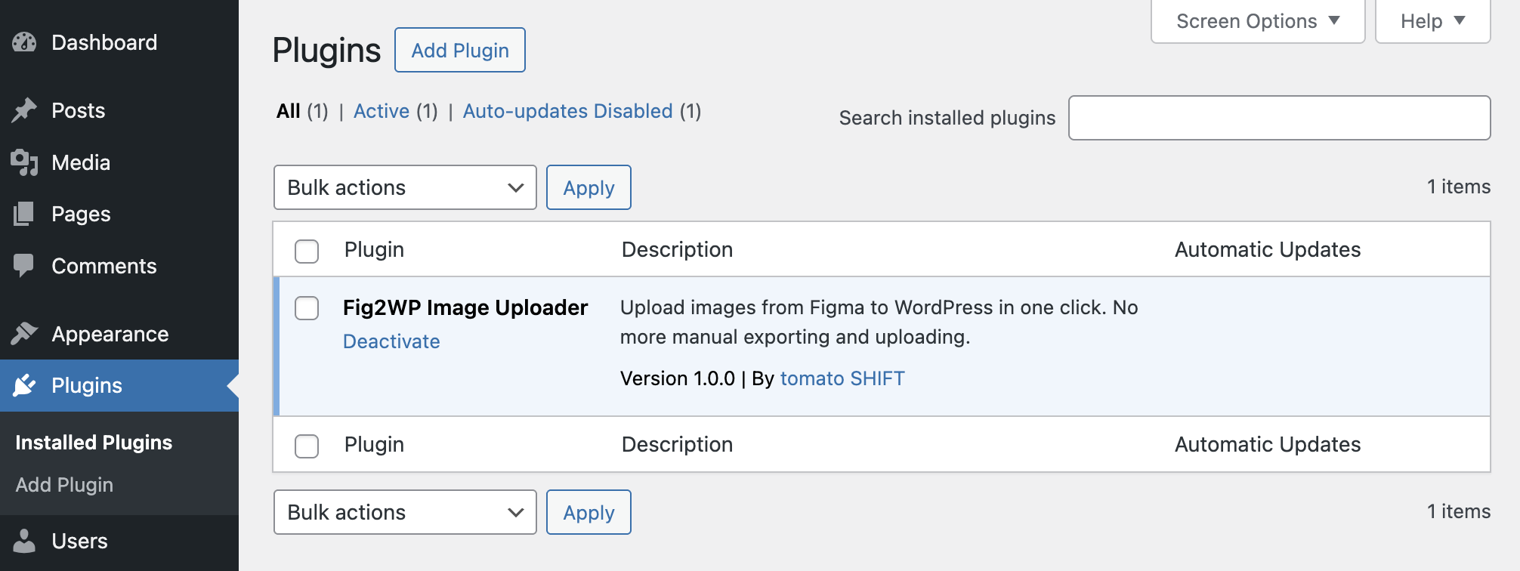The height and width of the screenshot is (571, 1520).
Task: Check the Fig2WP Image Uploader checkbox
Action: 307,308
